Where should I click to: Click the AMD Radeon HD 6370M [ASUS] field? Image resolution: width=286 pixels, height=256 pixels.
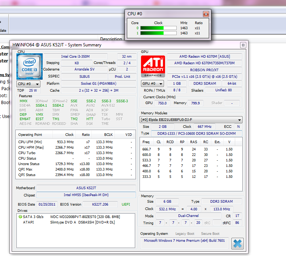tap(205, 57)
